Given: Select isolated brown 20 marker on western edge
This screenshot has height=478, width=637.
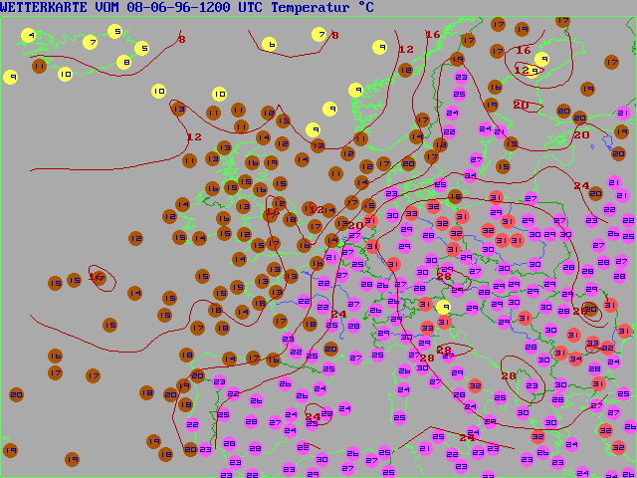Looking at the screenshot, I should click(16, 394).
